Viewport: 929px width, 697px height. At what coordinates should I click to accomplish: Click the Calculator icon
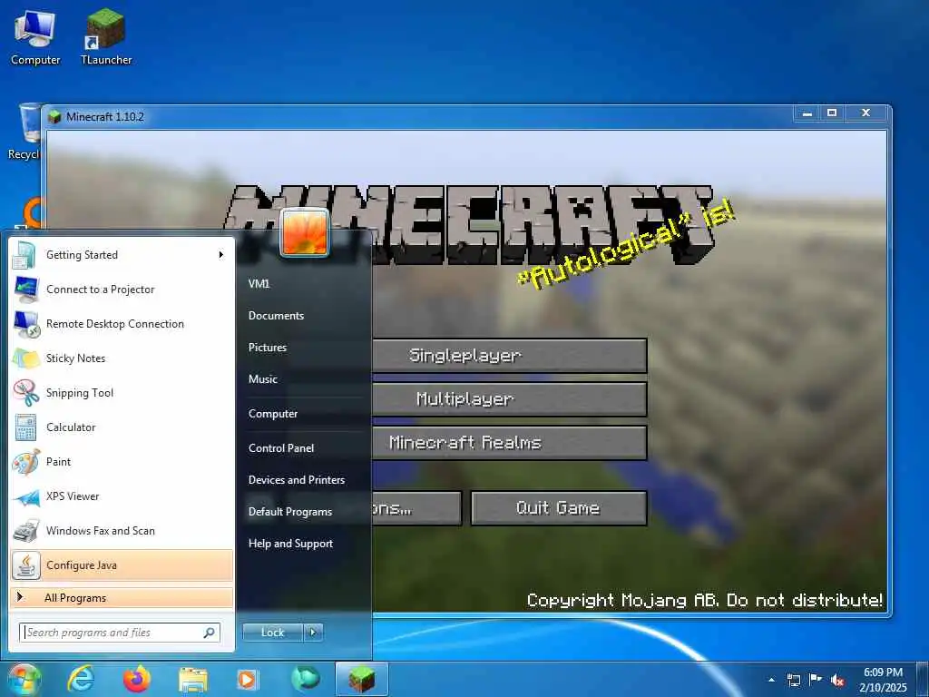(25, 427)
